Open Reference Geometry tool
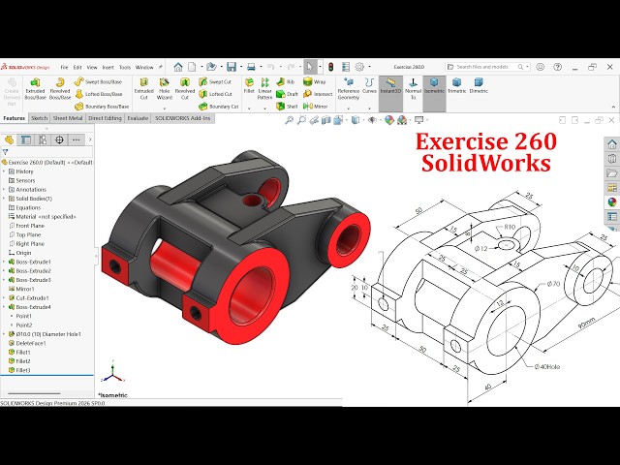Screen dimensions: 620x465 click(349, 88)
